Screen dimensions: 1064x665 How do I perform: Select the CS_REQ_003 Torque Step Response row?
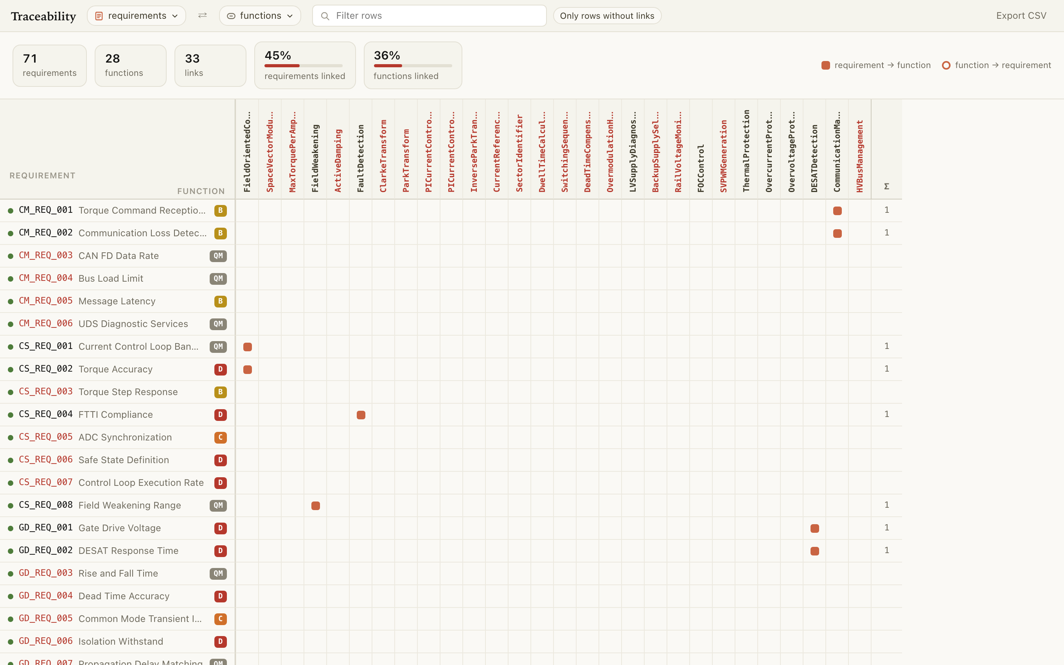(x=117, y=392)
